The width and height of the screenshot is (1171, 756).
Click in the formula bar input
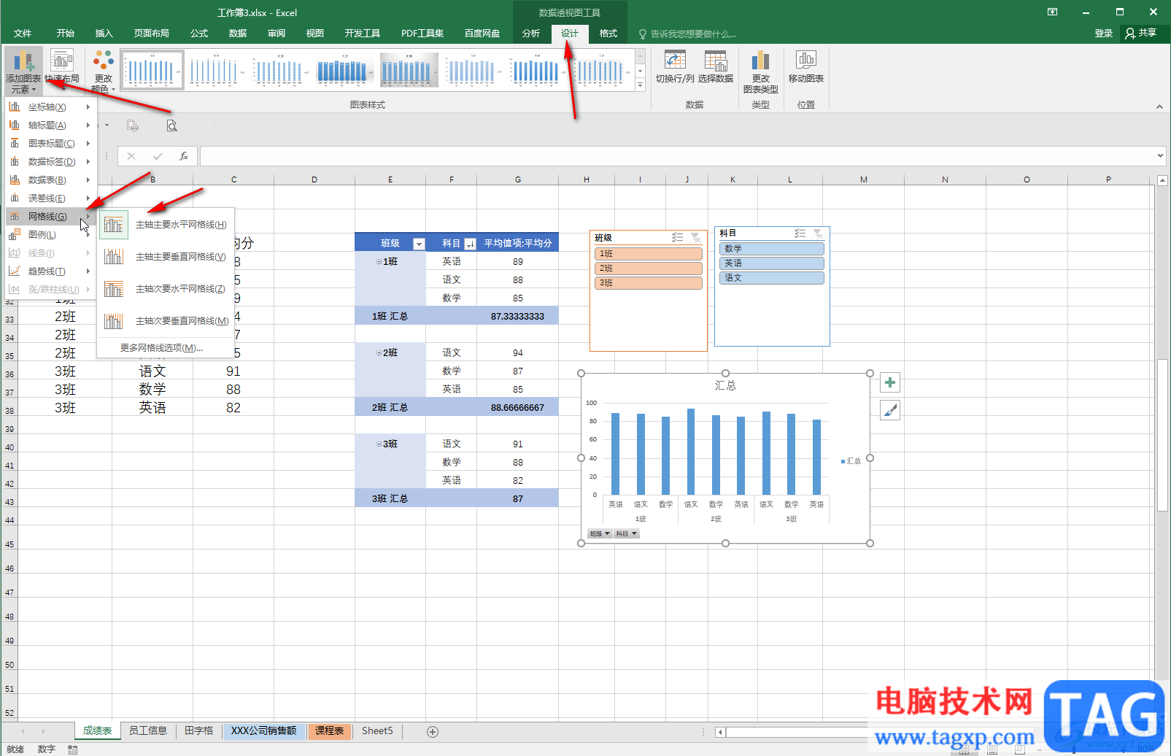pyautogui.click(x=679, y=156)
